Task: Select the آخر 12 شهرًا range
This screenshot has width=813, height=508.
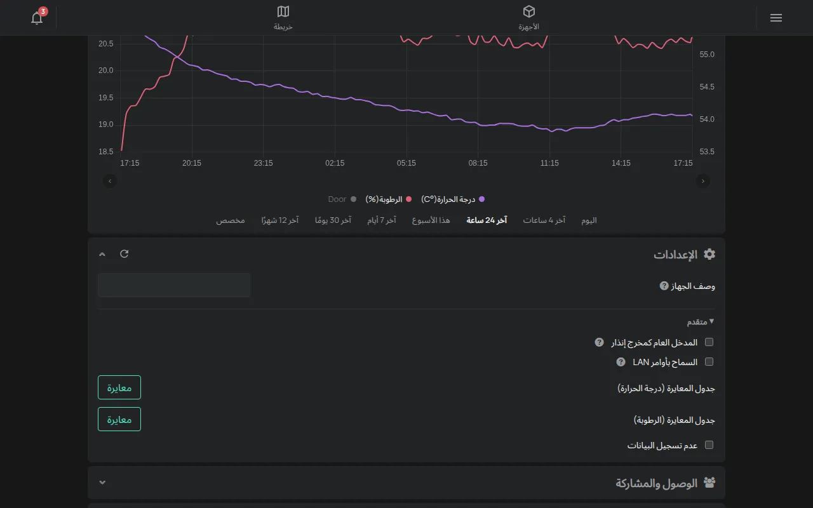Action: click(280, 220)
